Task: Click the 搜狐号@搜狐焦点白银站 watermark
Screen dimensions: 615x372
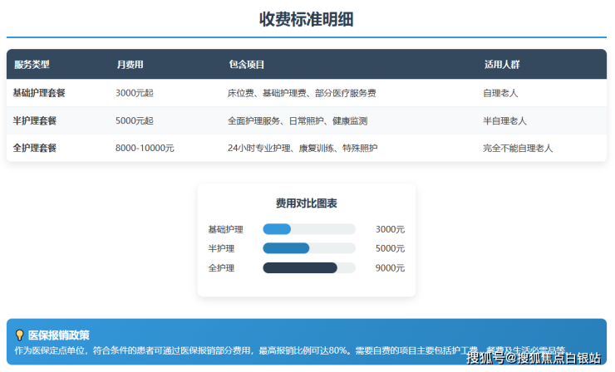Action: point(533,358)
